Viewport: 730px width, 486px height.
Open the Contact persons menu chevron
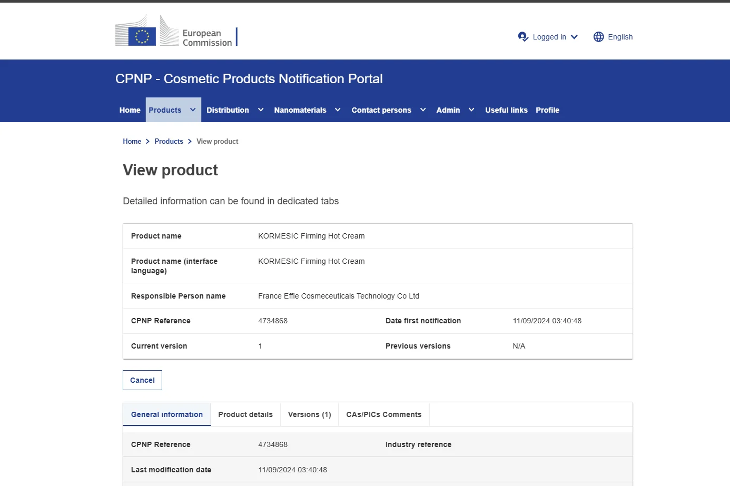point(423,110)
